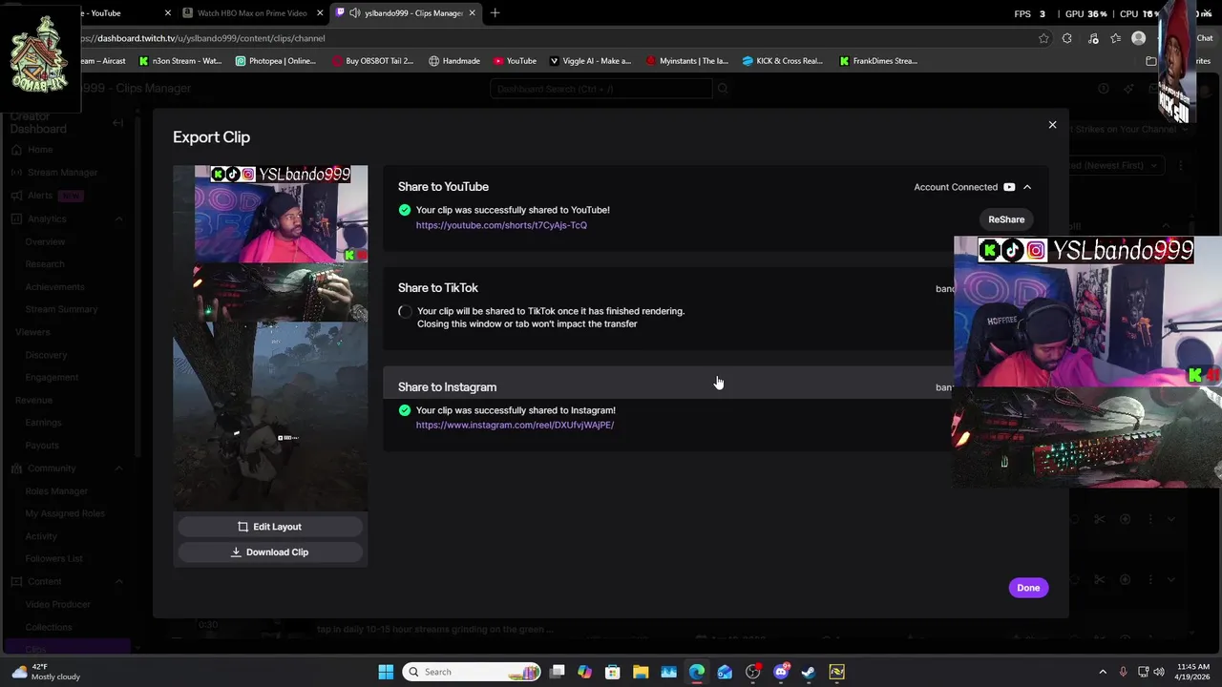
Task: Collapse the Content section in sidebar
Action: 118,581
